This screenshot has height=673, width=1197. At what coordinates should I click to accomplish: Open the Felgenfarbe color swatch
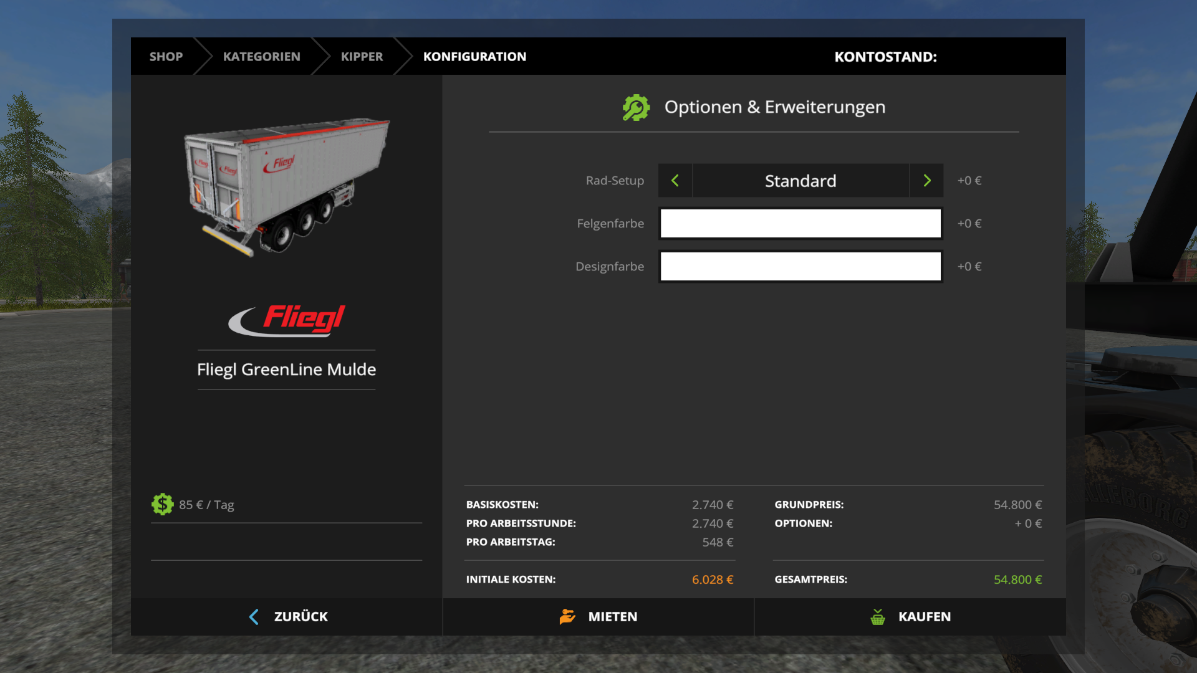tap(800, 224)
